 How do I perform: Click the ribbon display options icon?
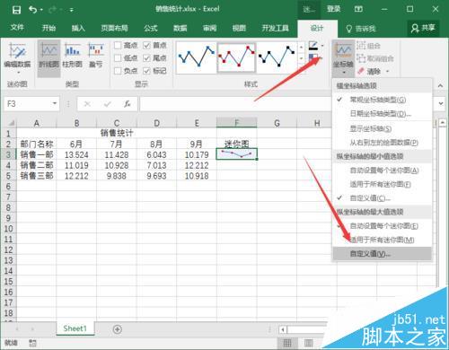358,9
